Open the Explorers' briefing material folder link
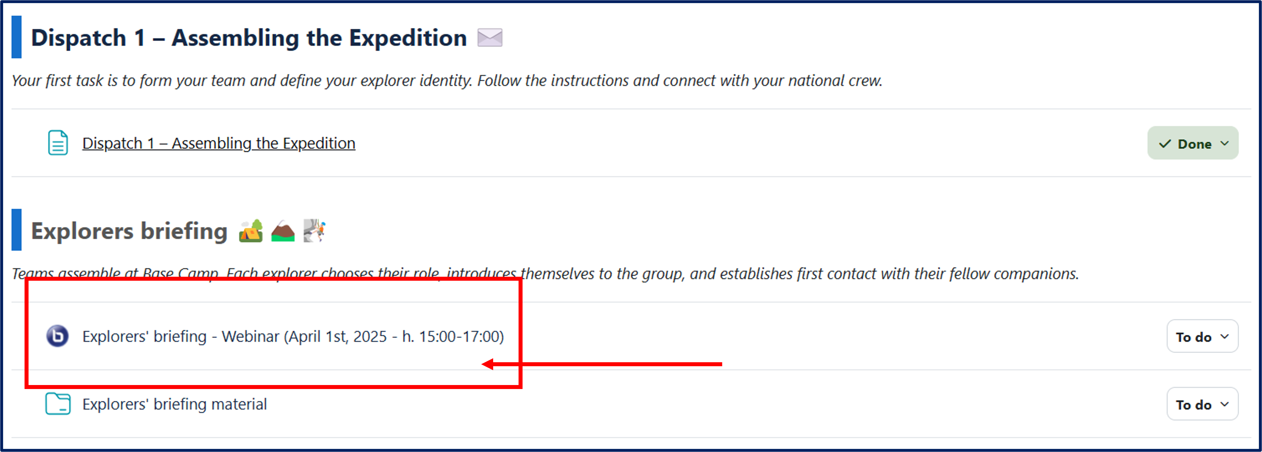Viewport: 1262px width, 452px height. pos(174,405)
